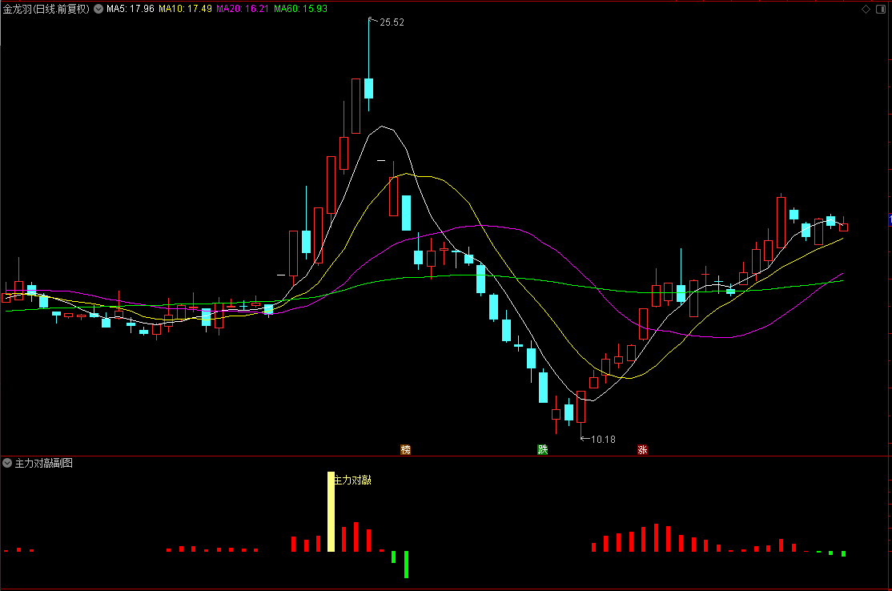Click the MA5: 17.96 indicator label
This screenshot has height=591, width=892.
[131, 9]
